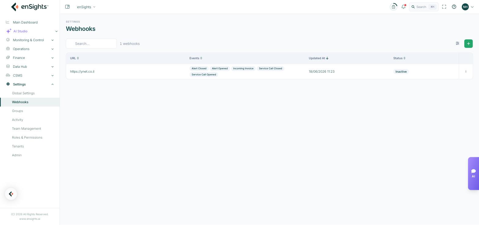Expand the AI Studio menu
This screenshot has width=479, height=225.
(x=56, y=31)
